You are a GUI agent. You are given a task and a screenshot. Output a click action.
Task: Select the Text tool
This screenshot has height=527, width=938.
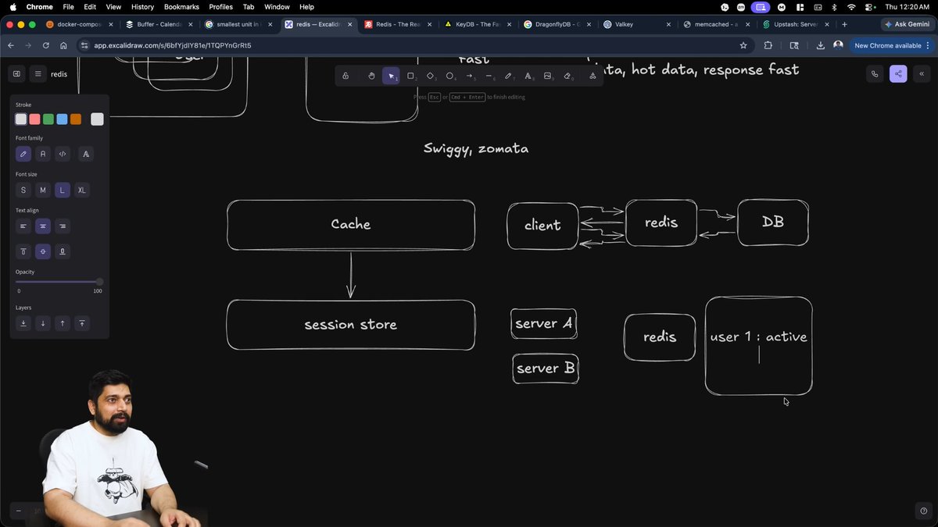tap(528, 76)
